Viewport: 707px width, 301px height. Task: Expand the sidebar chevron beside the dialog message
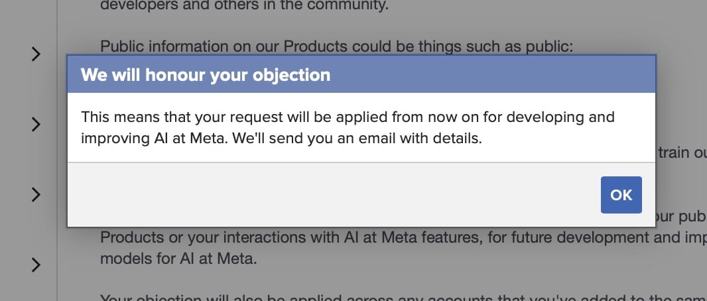click(x=36, y=124)
